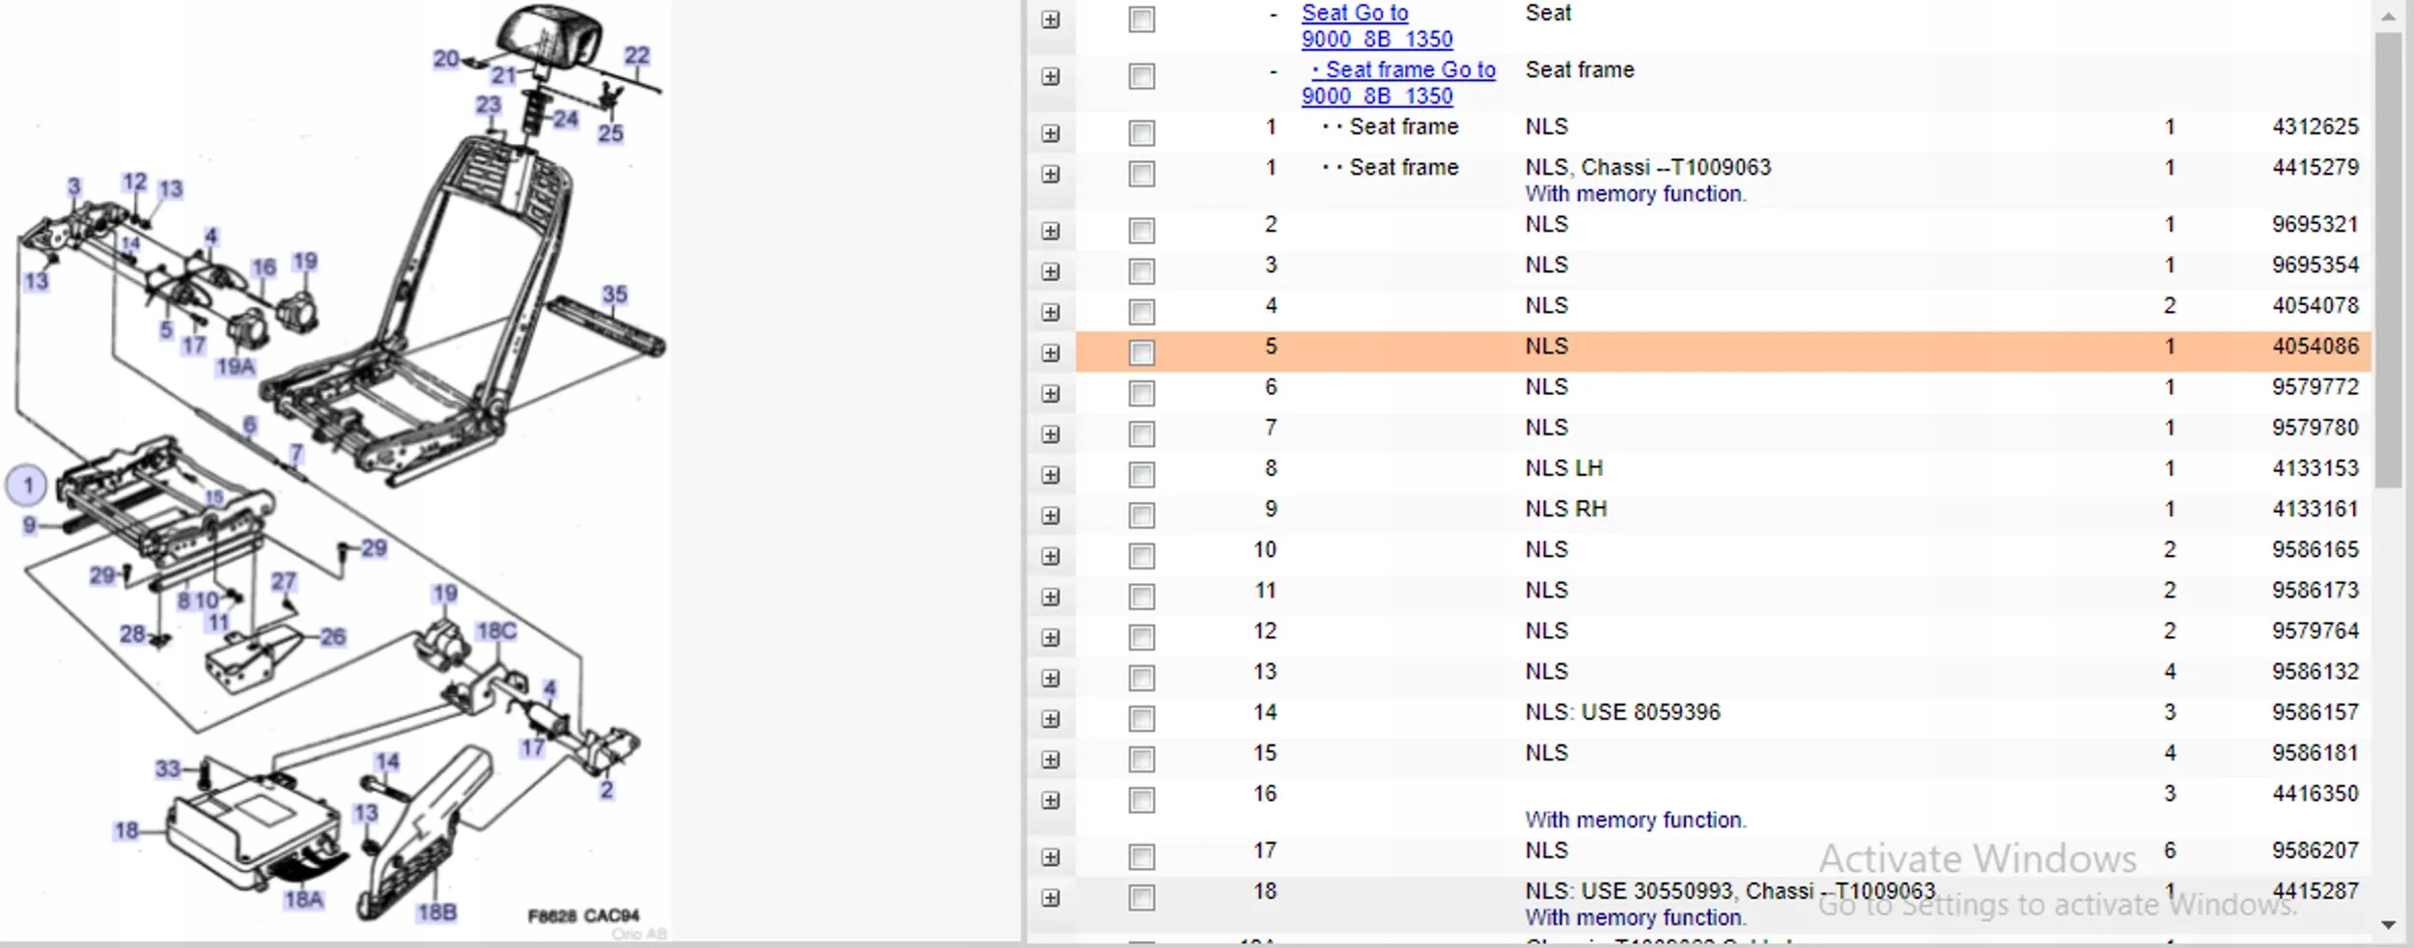Image resolution: width=2414 pixels, height=948 pixels.
Task: Click the circled callout 1 on the diagram
Action: 27,485
